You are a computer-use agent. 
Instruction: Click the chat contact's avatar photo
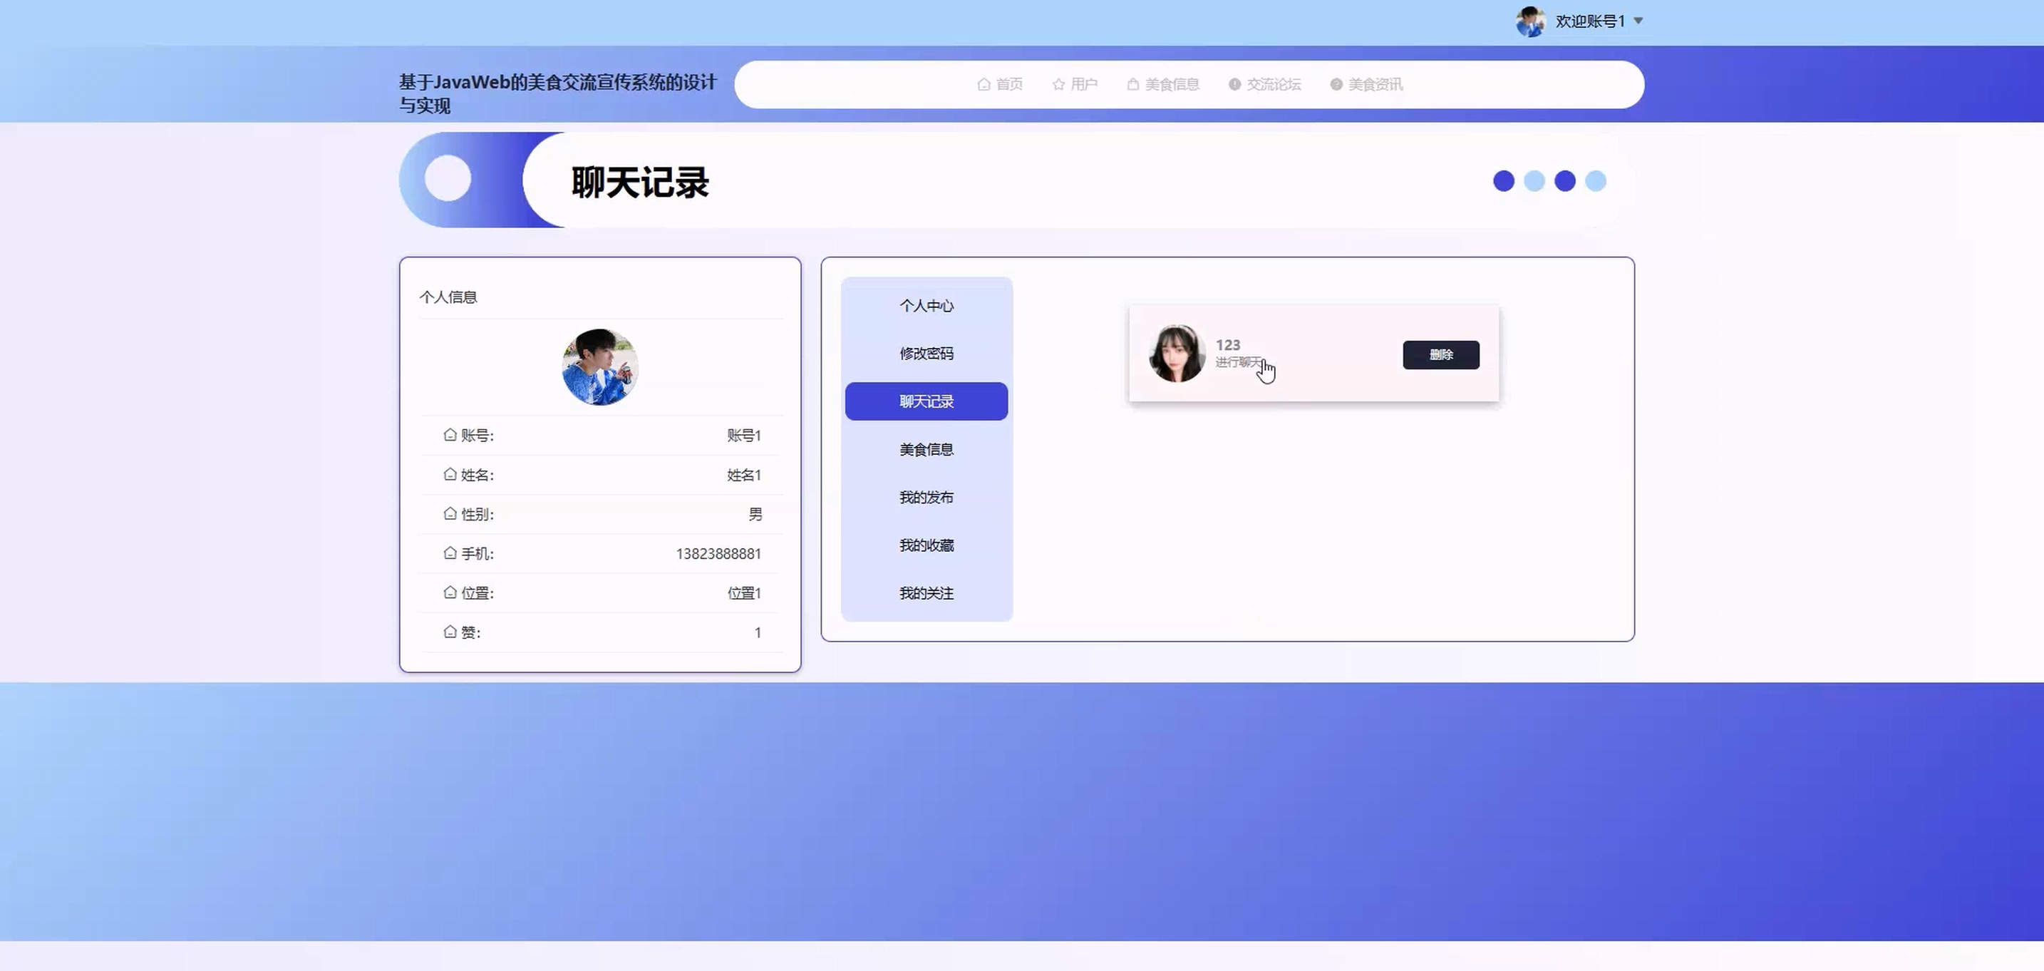(x=1177, y=354)
